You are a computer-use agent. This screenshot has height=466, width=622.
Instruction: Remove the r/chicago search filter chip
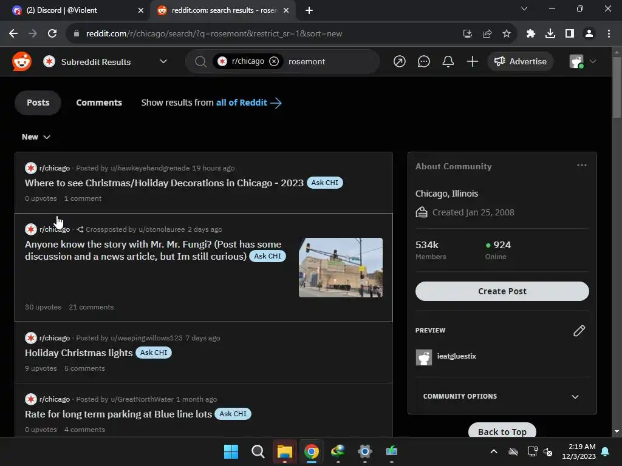[274, 61]
